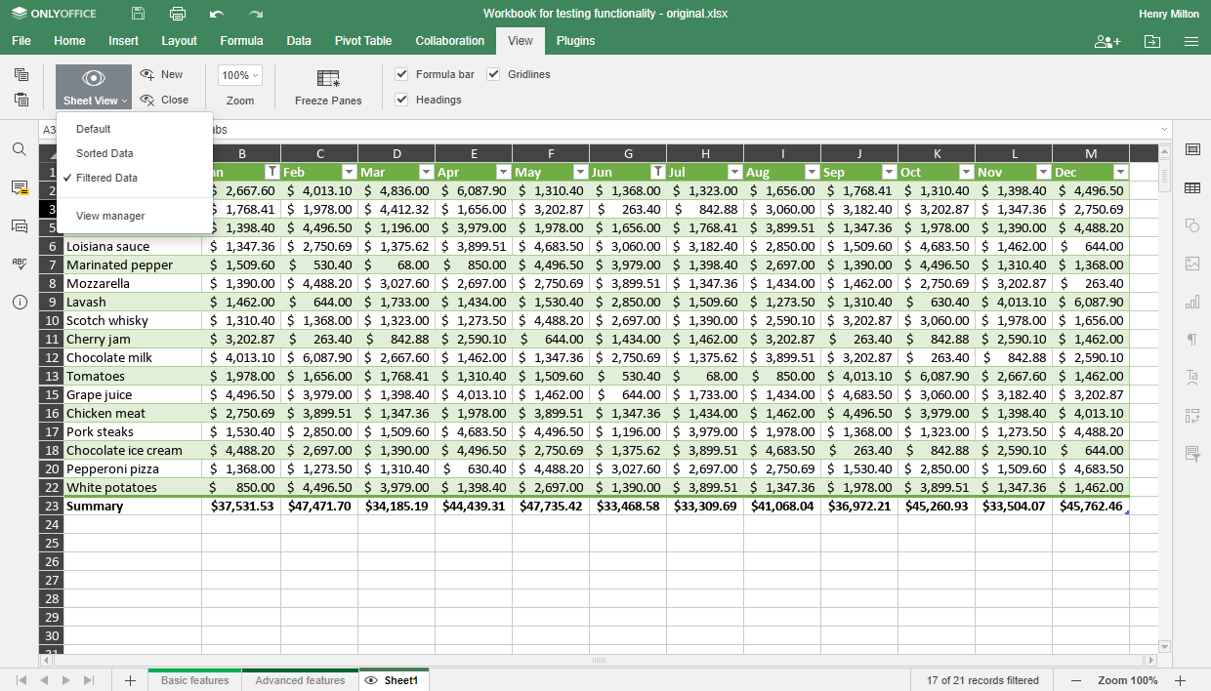Open Image settings in the right sidebar
Screen dimensions: 1211x691
point(1192,263)
